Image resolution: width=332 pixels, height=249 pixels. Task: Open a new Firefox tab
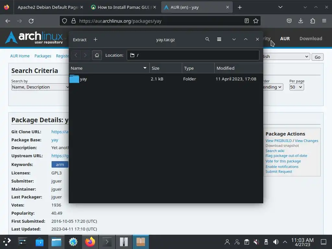(x=240, y=7)
